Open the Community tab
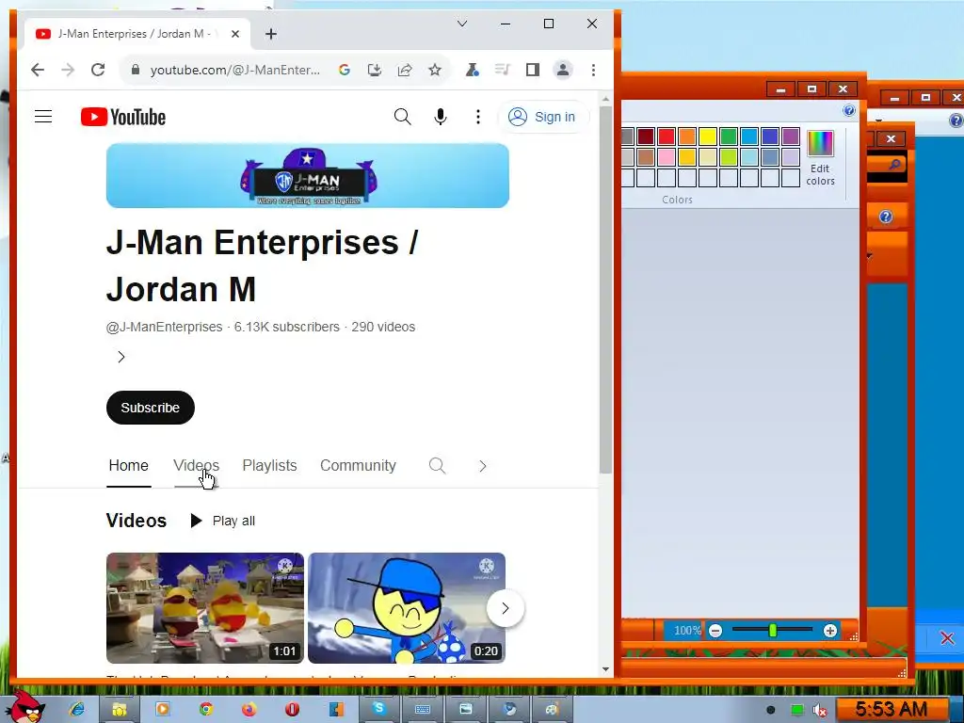This screenshot has height=723, width=964. [358, 465]
